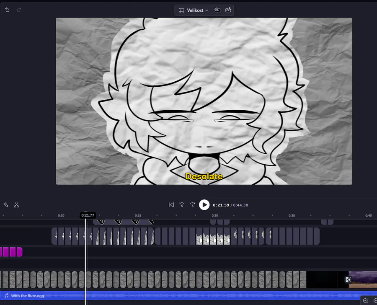Image resolution: width=377 pixels, height=305 pixels.
Task: Click the 0:21.77 playhead marker
Action: pos(88,215)
